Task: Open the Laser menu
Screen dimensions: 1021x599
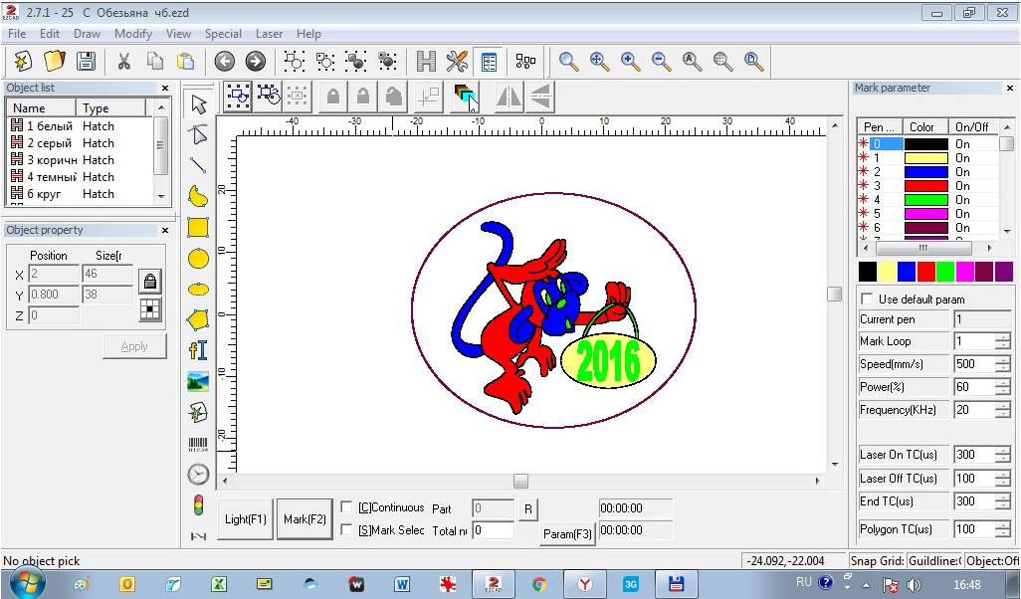Action: tap(269, 34)
